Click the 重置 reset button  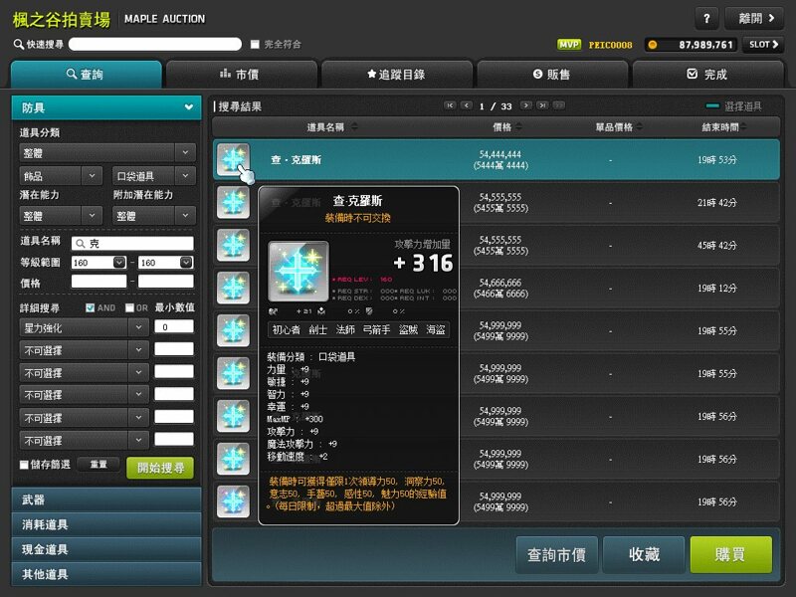tap(99, 465)
